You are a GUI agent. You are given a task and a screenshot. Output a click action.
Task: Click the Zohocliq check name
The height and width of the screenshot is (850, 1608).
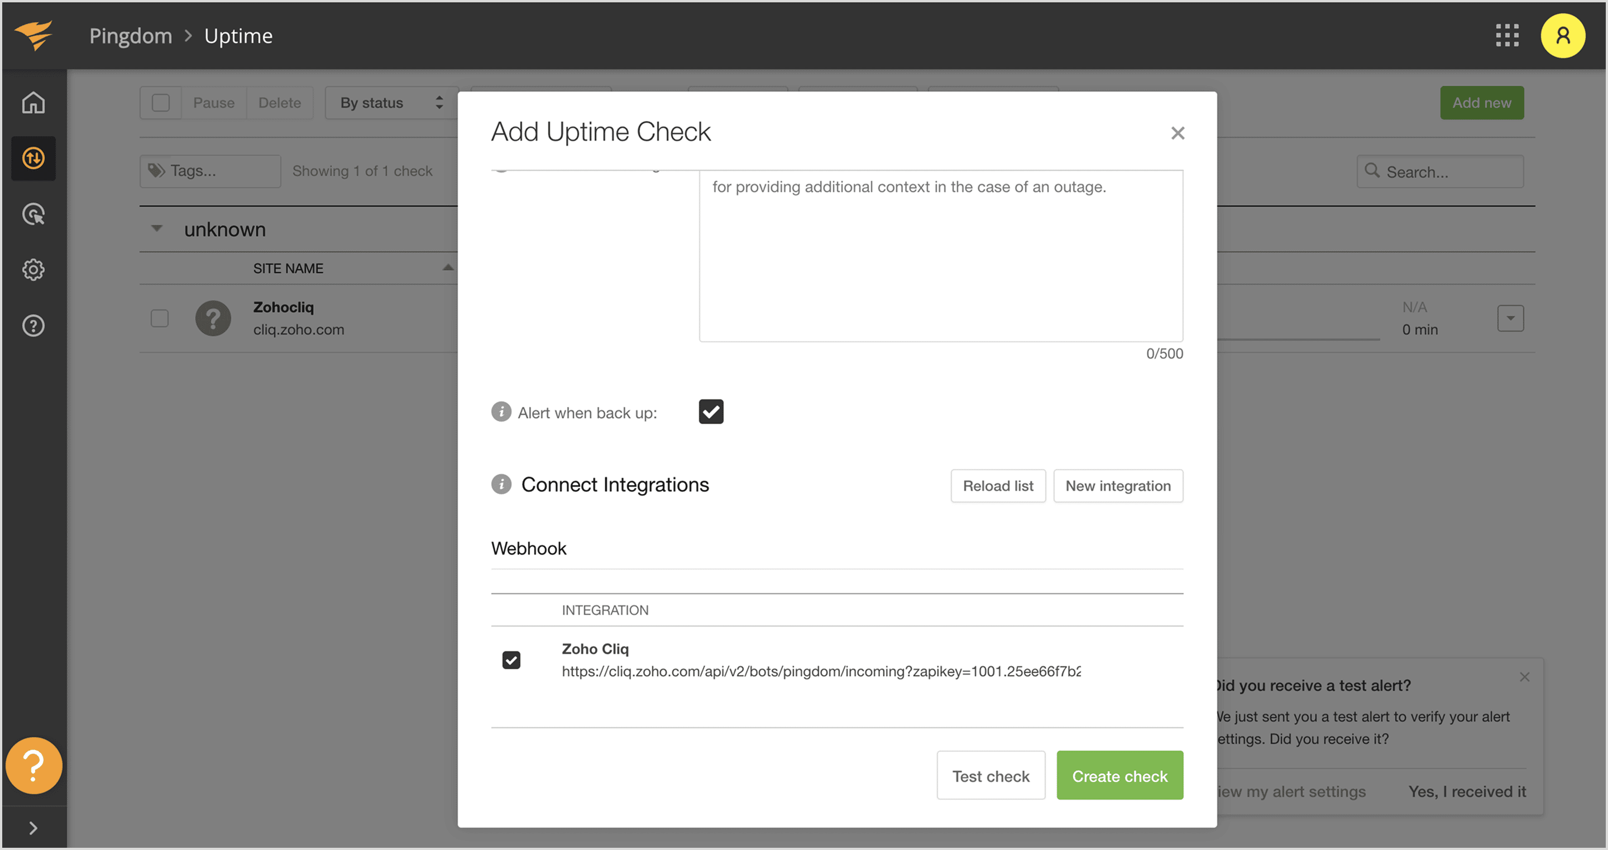(x=284, y=307)
